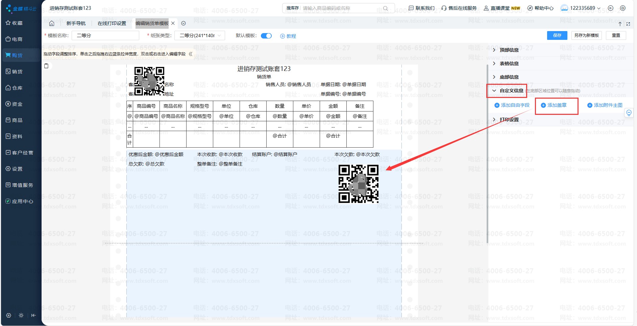
Task: Click the theme brightness sun icon
Action: [21, 315]
